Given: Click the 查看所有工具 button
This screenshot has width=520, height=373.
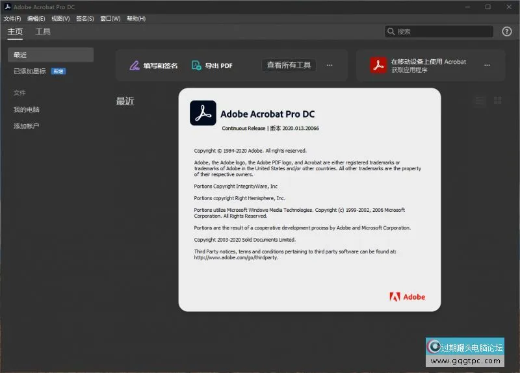Looking at the screenshot, I should [x=289, y=66].
